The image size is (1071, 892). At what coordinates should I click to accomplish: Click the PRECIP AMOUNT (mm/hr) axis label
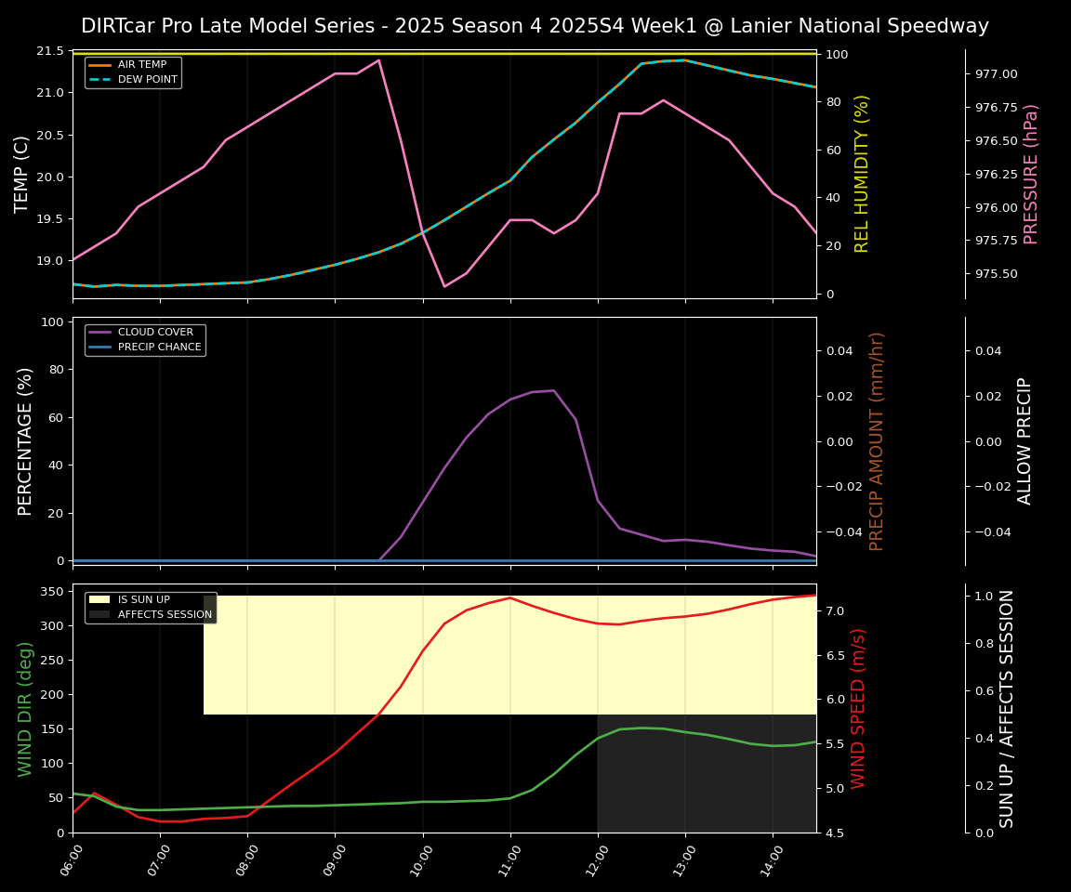point(877,440)
